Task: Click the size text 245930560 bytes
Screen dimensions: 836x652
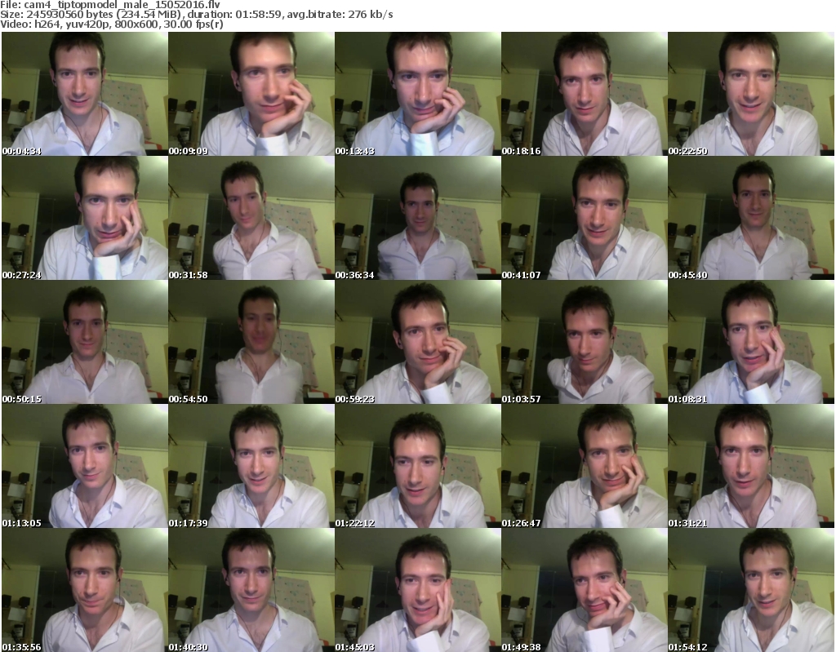Action: [x=69, y=15]
